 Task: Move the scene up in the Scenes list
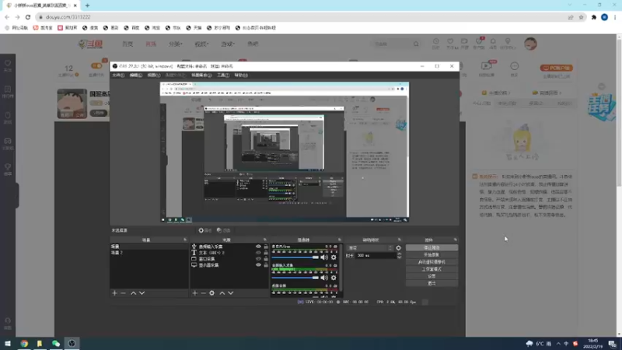[133, 293]
